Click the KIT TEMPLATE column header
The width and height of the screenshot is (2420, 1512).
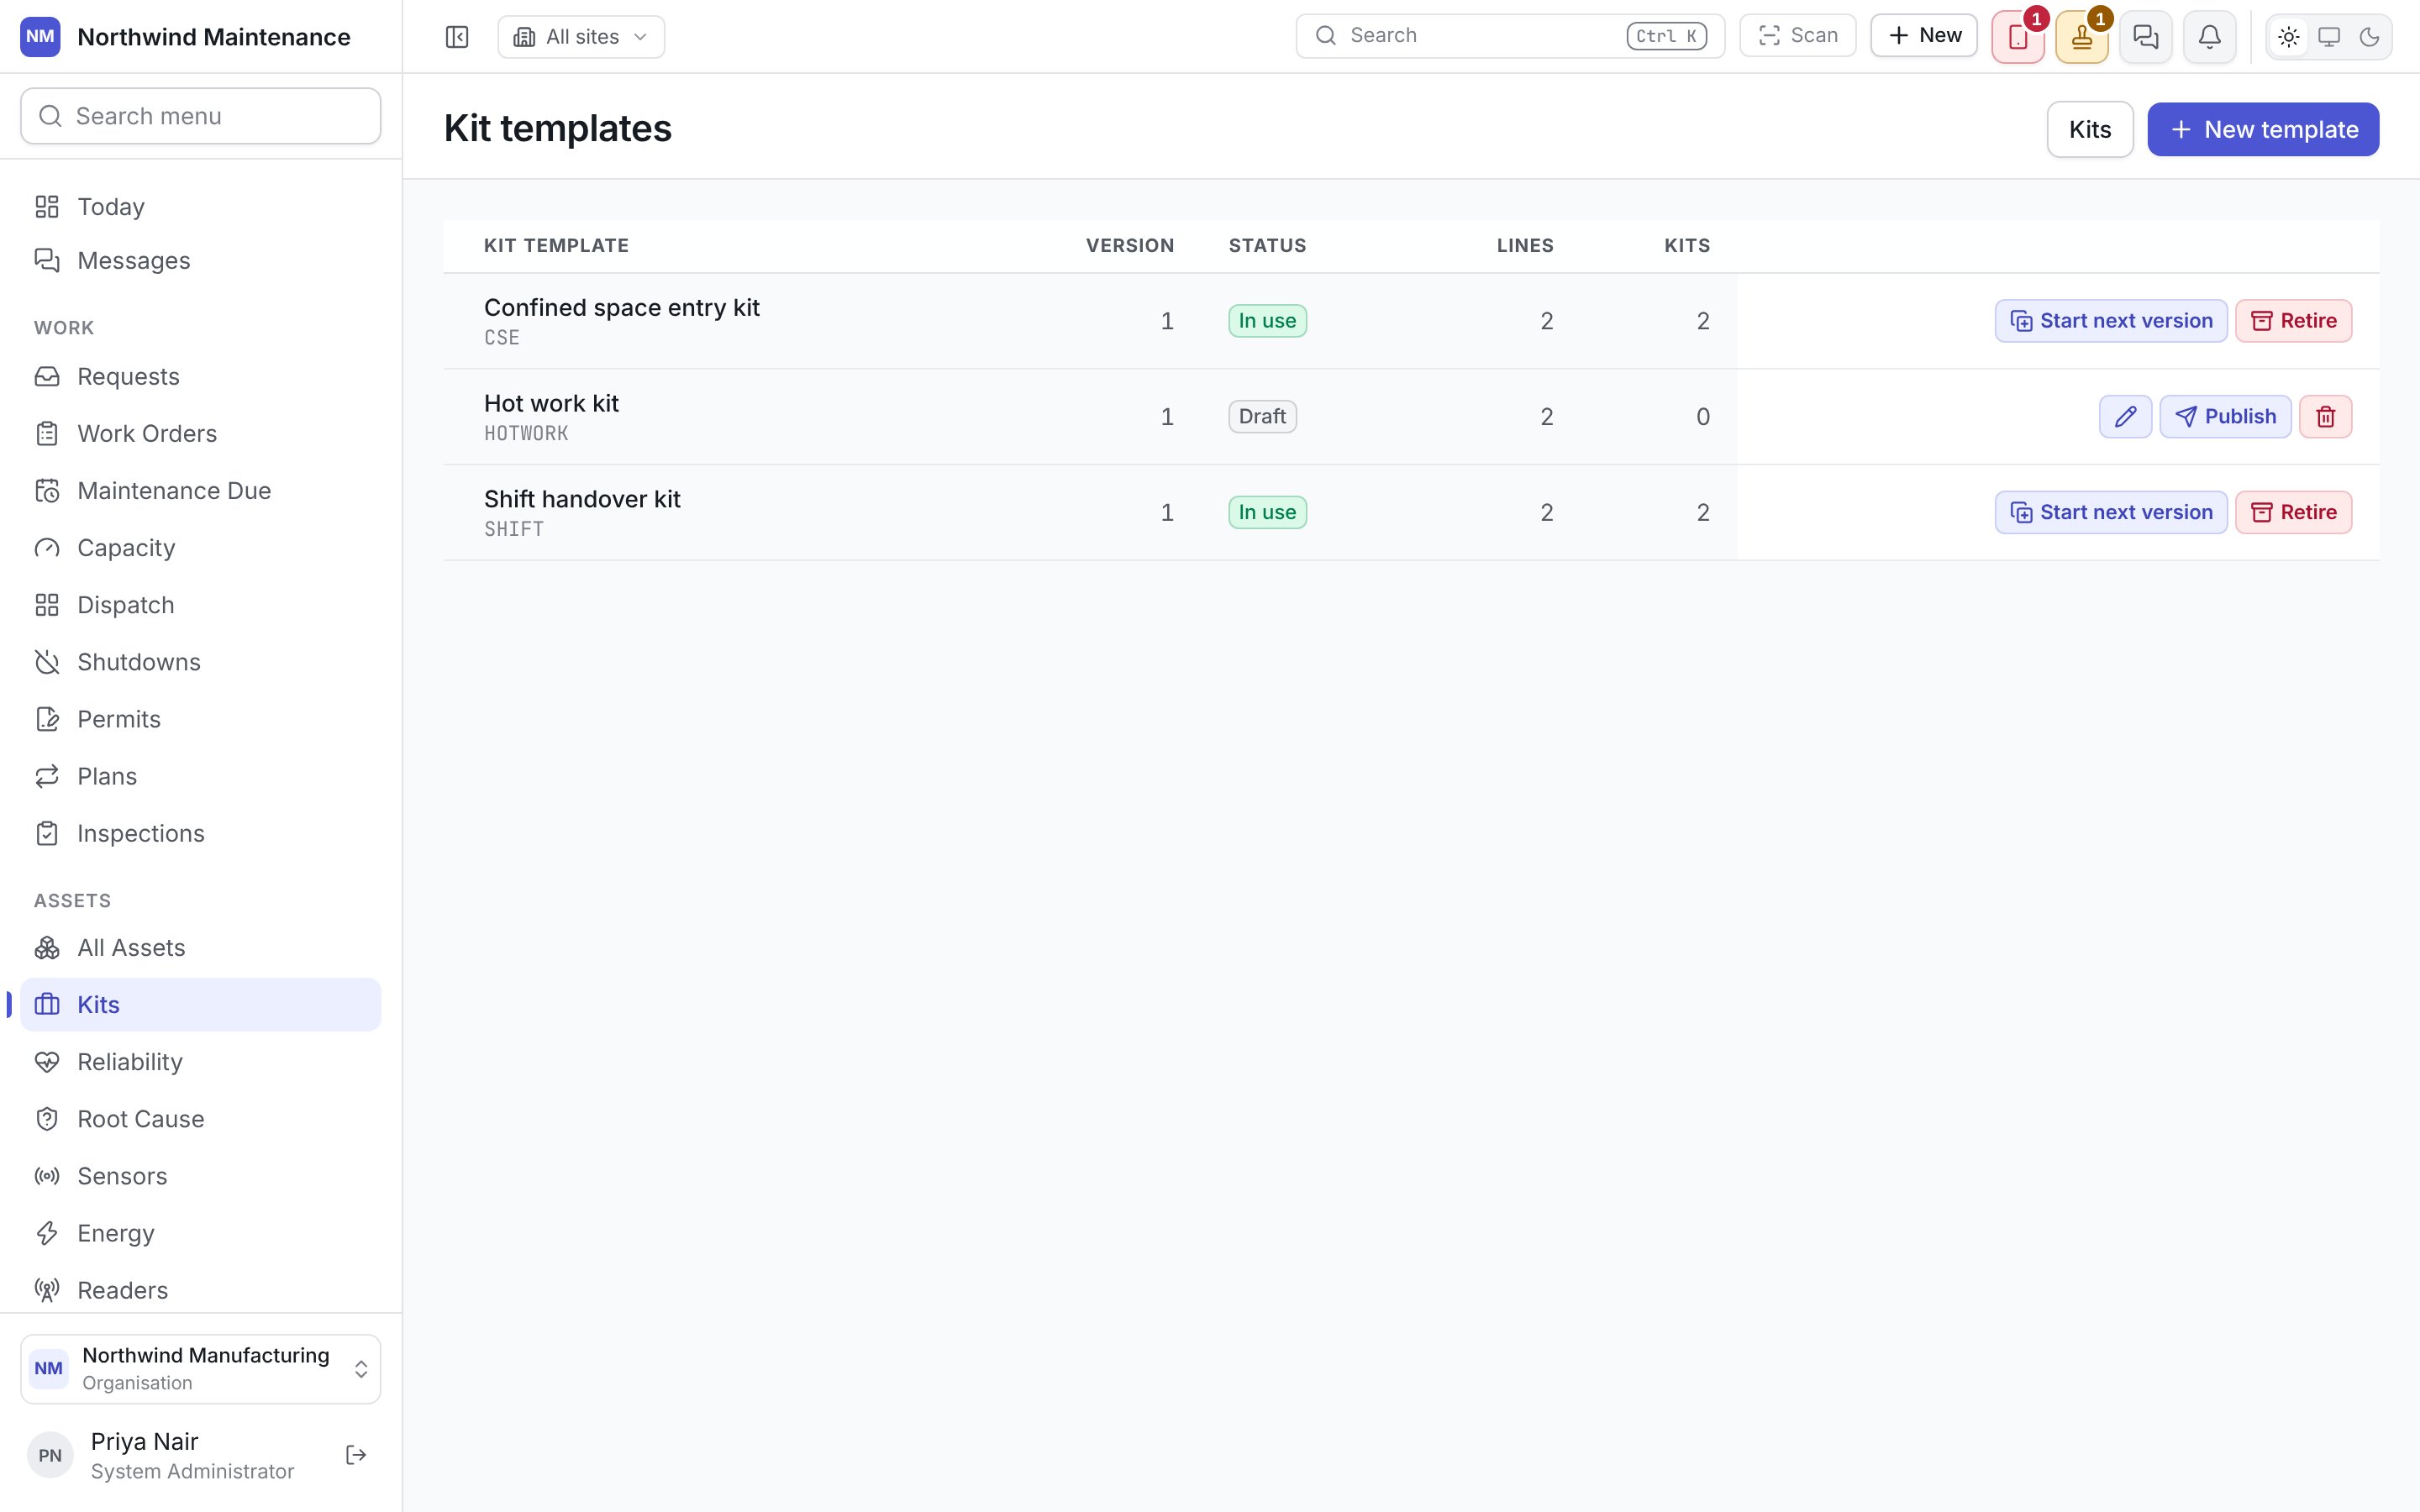click(556, 246)
